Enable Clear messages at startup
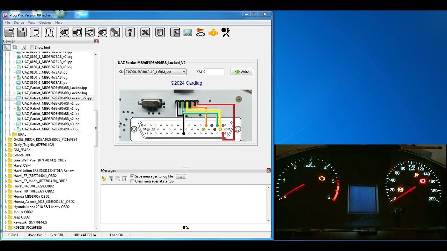The height and width of the screenshot is (251, 447). click(x=132, y=181)
